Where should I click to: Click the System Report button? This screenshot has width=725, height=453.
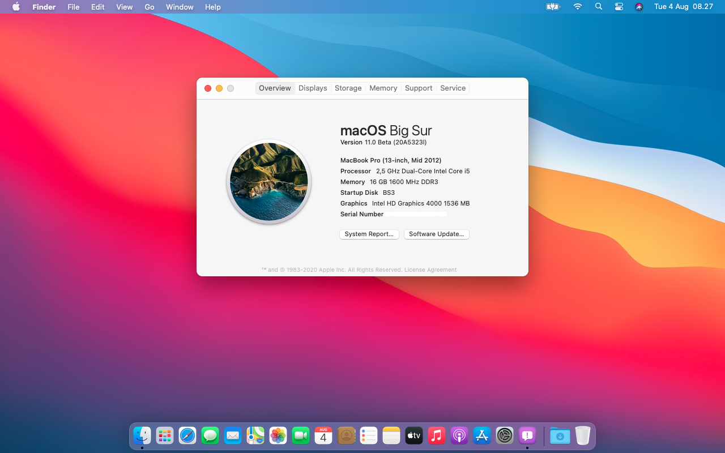pos(369,234)
